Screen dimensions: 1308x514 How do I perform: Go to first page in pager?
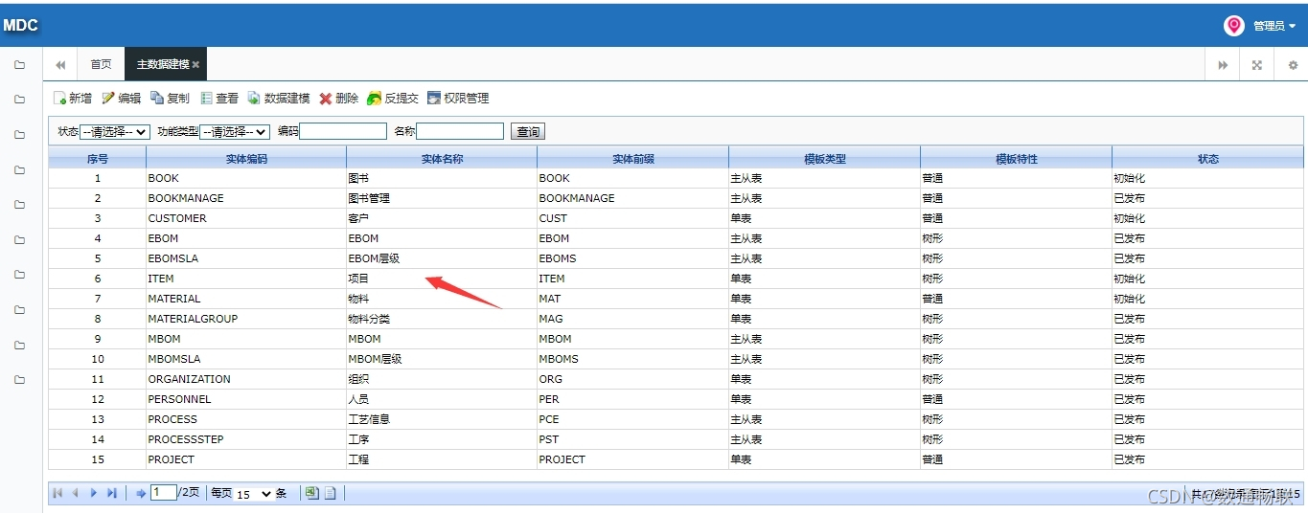[57, 493]
